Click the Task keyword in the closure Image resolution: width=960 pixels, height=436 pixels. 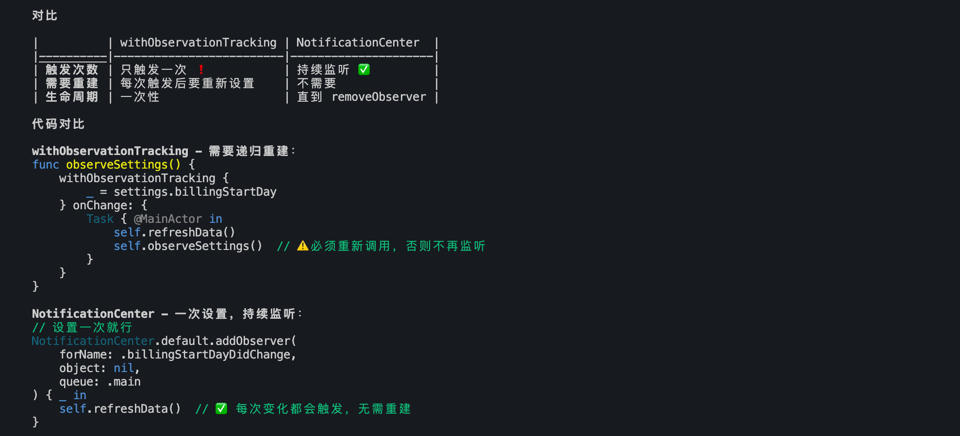click(100, 219)
